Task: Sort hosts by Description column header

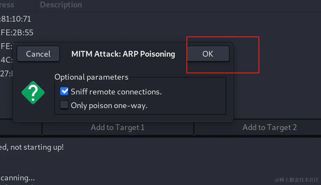Action: click(x=61, y=5)
